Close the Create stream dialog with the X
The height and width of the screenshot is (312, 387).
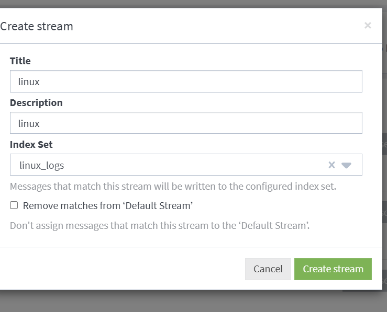[x=368, y=26]
